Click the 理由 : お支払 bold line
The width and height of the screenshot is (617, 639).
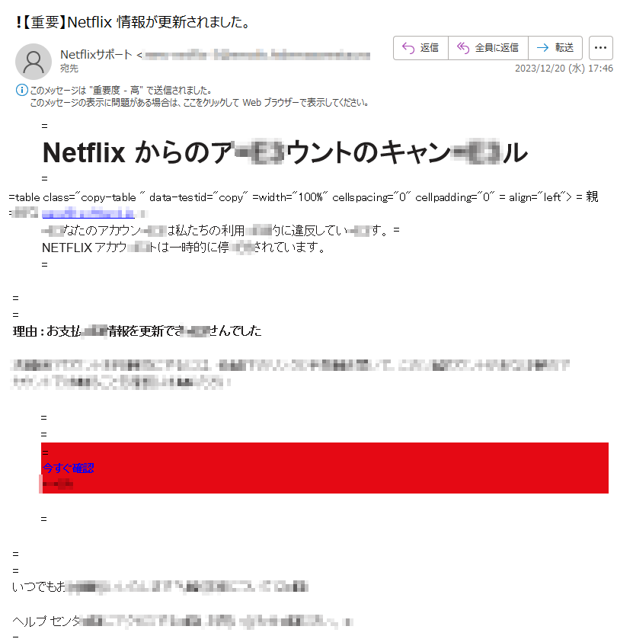pos(137,331)
